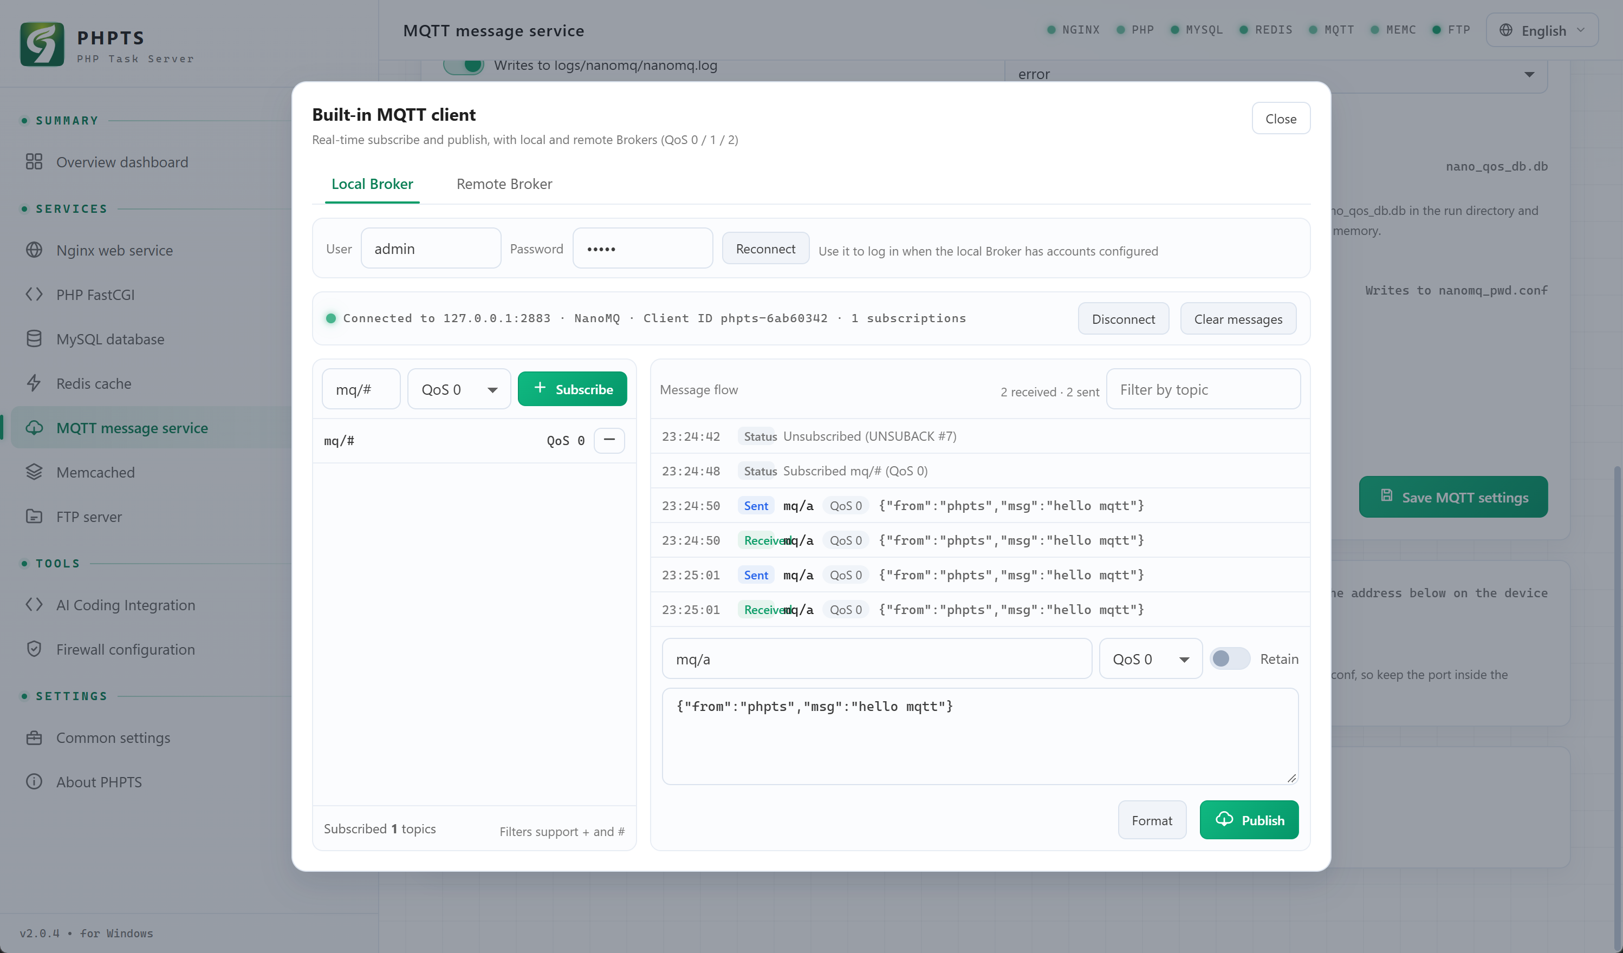Click the User input field
Viewport: 1623px width, 953px height.
tap(431, 249)
